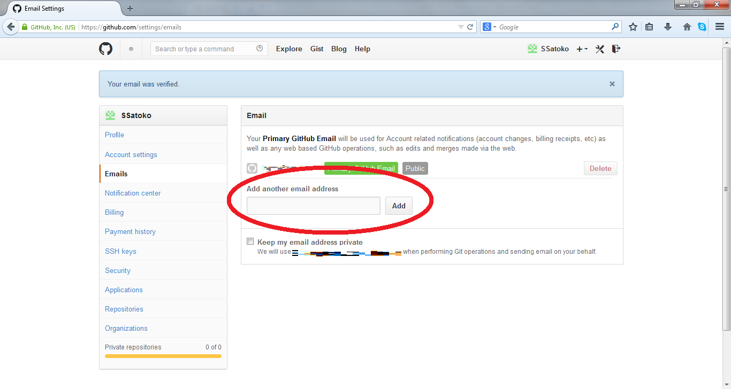
Task: Click the Public email badge
Action: pyautogui.click(x=415, y=168)
